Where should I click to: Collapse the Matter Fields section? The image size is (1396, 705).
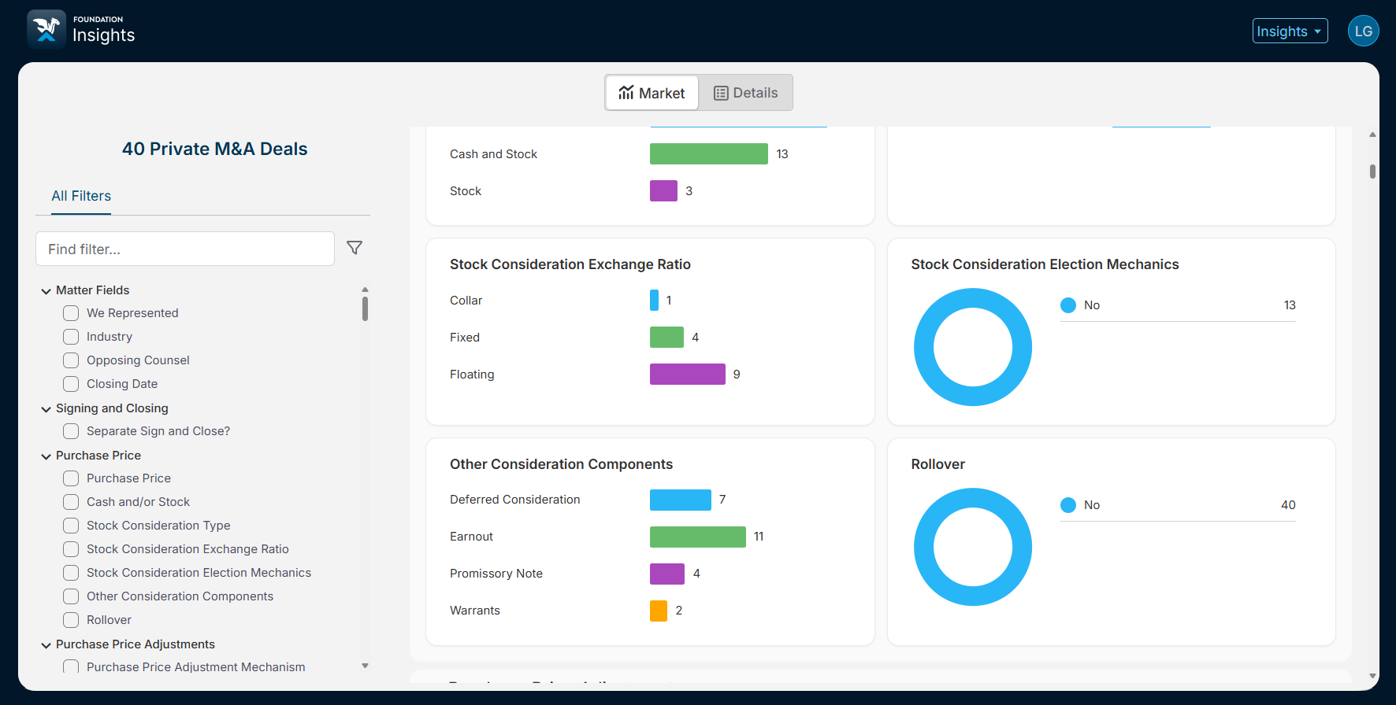(46, 291)
